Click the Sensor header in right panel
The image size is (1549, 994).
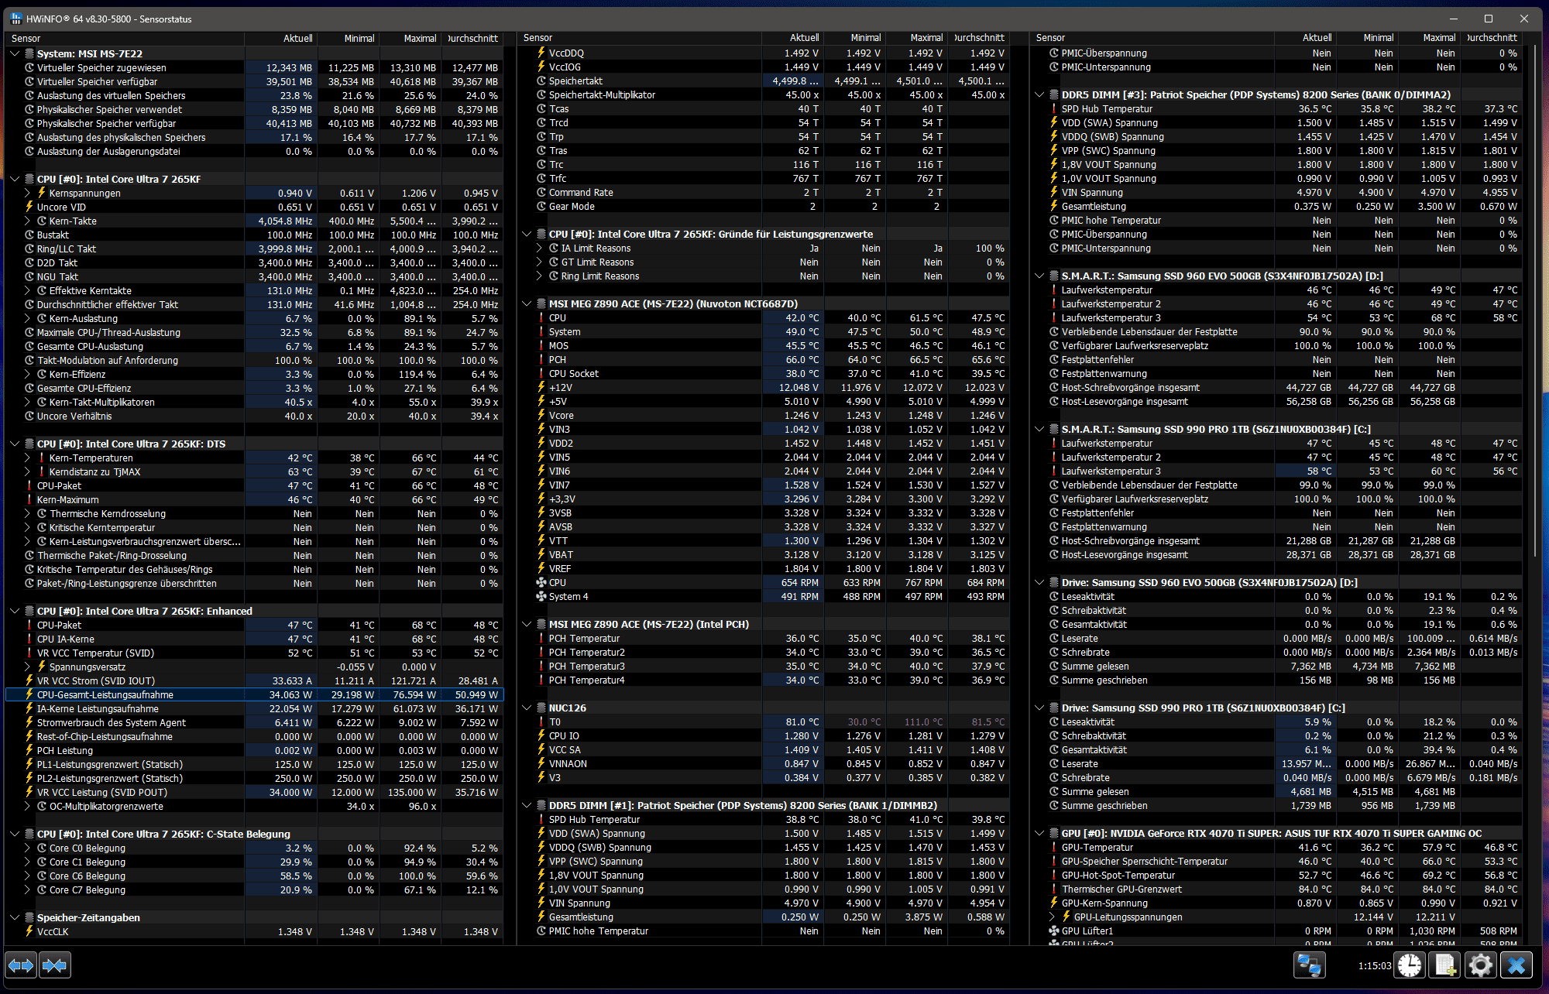1050,37
